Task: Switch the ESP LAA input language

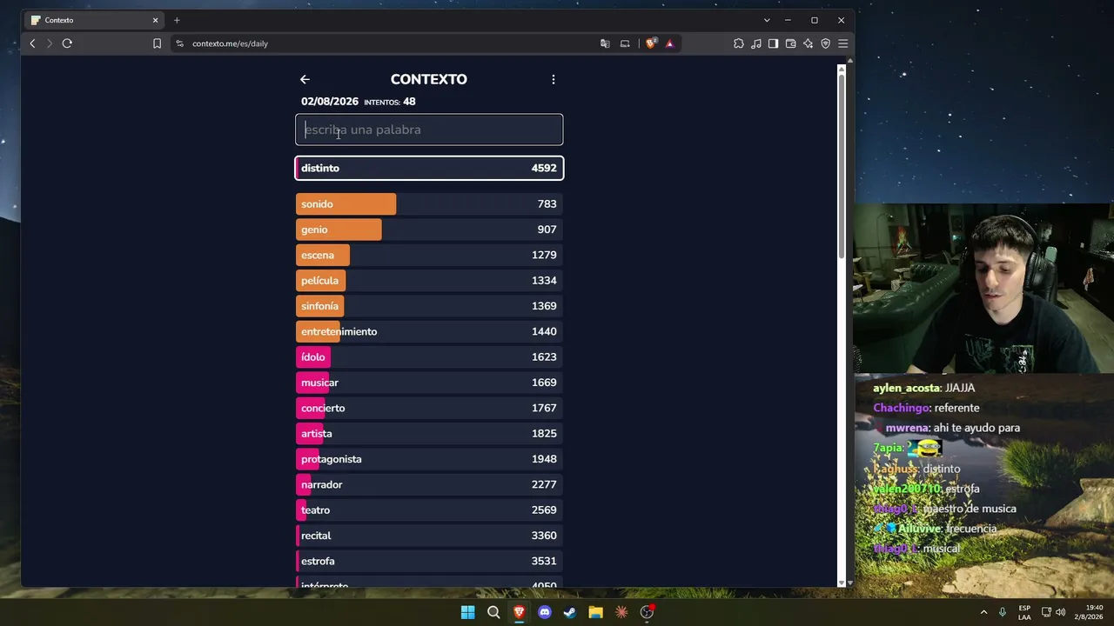Action: tap(1024, 612)
